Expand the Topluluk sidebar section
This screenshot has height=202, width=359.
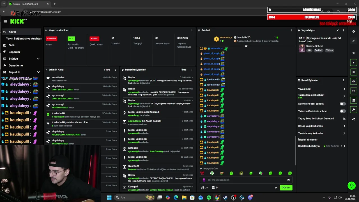(x=38, y=72)
